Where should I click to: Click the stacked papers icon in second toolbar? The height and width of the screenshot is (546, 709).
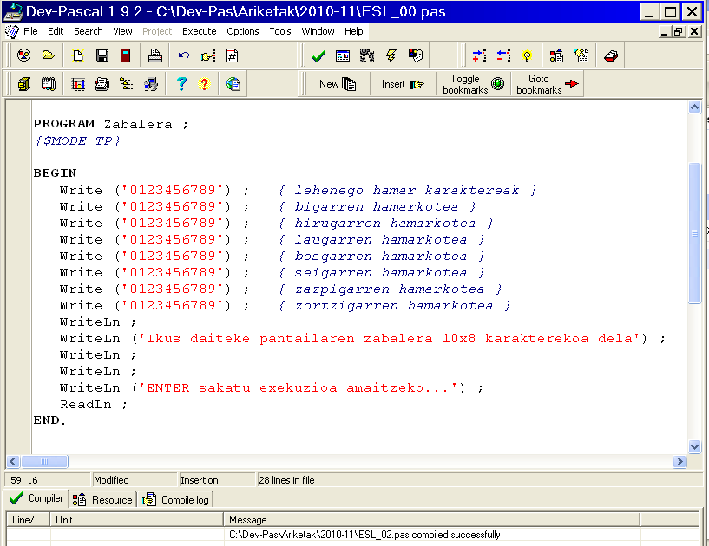pyautogui.click(x=102, y=84)
